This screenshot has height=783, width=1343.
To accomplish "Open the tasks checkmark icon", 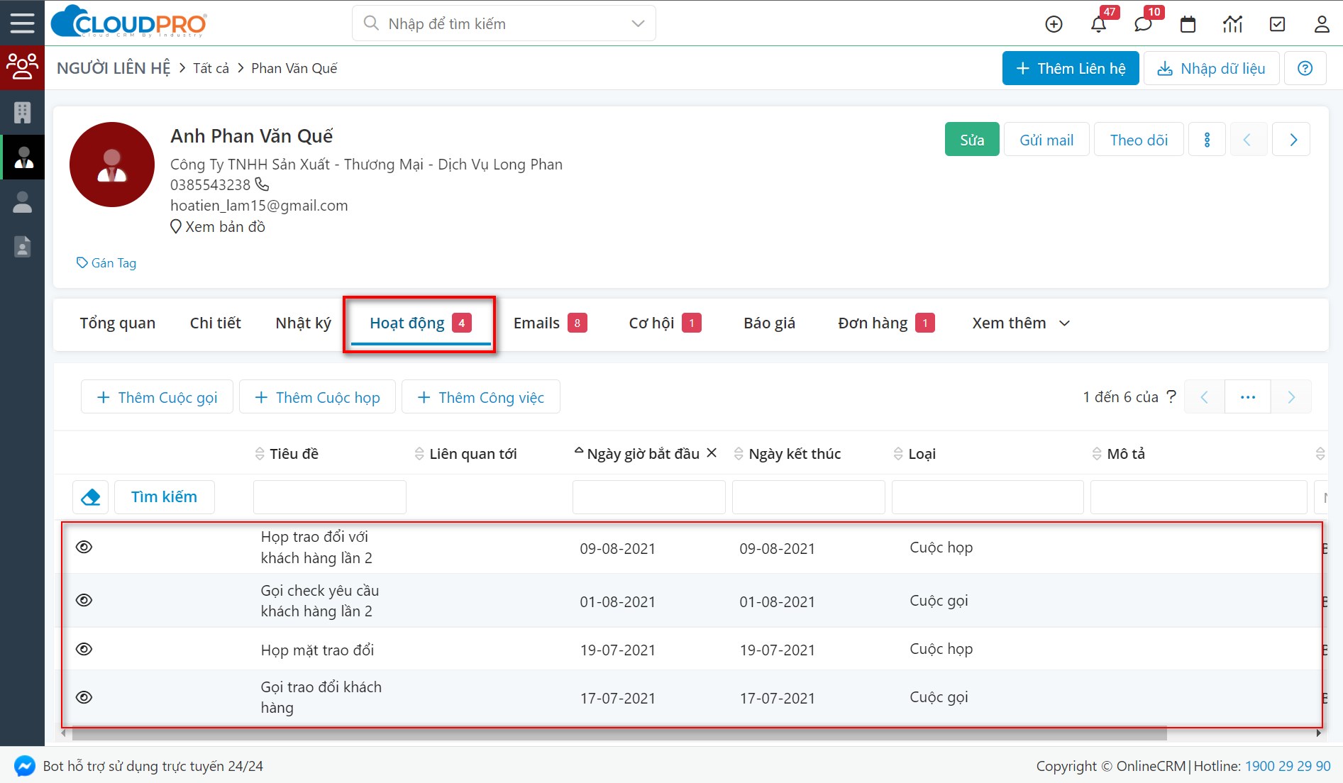I will (x=1277, y=24).
